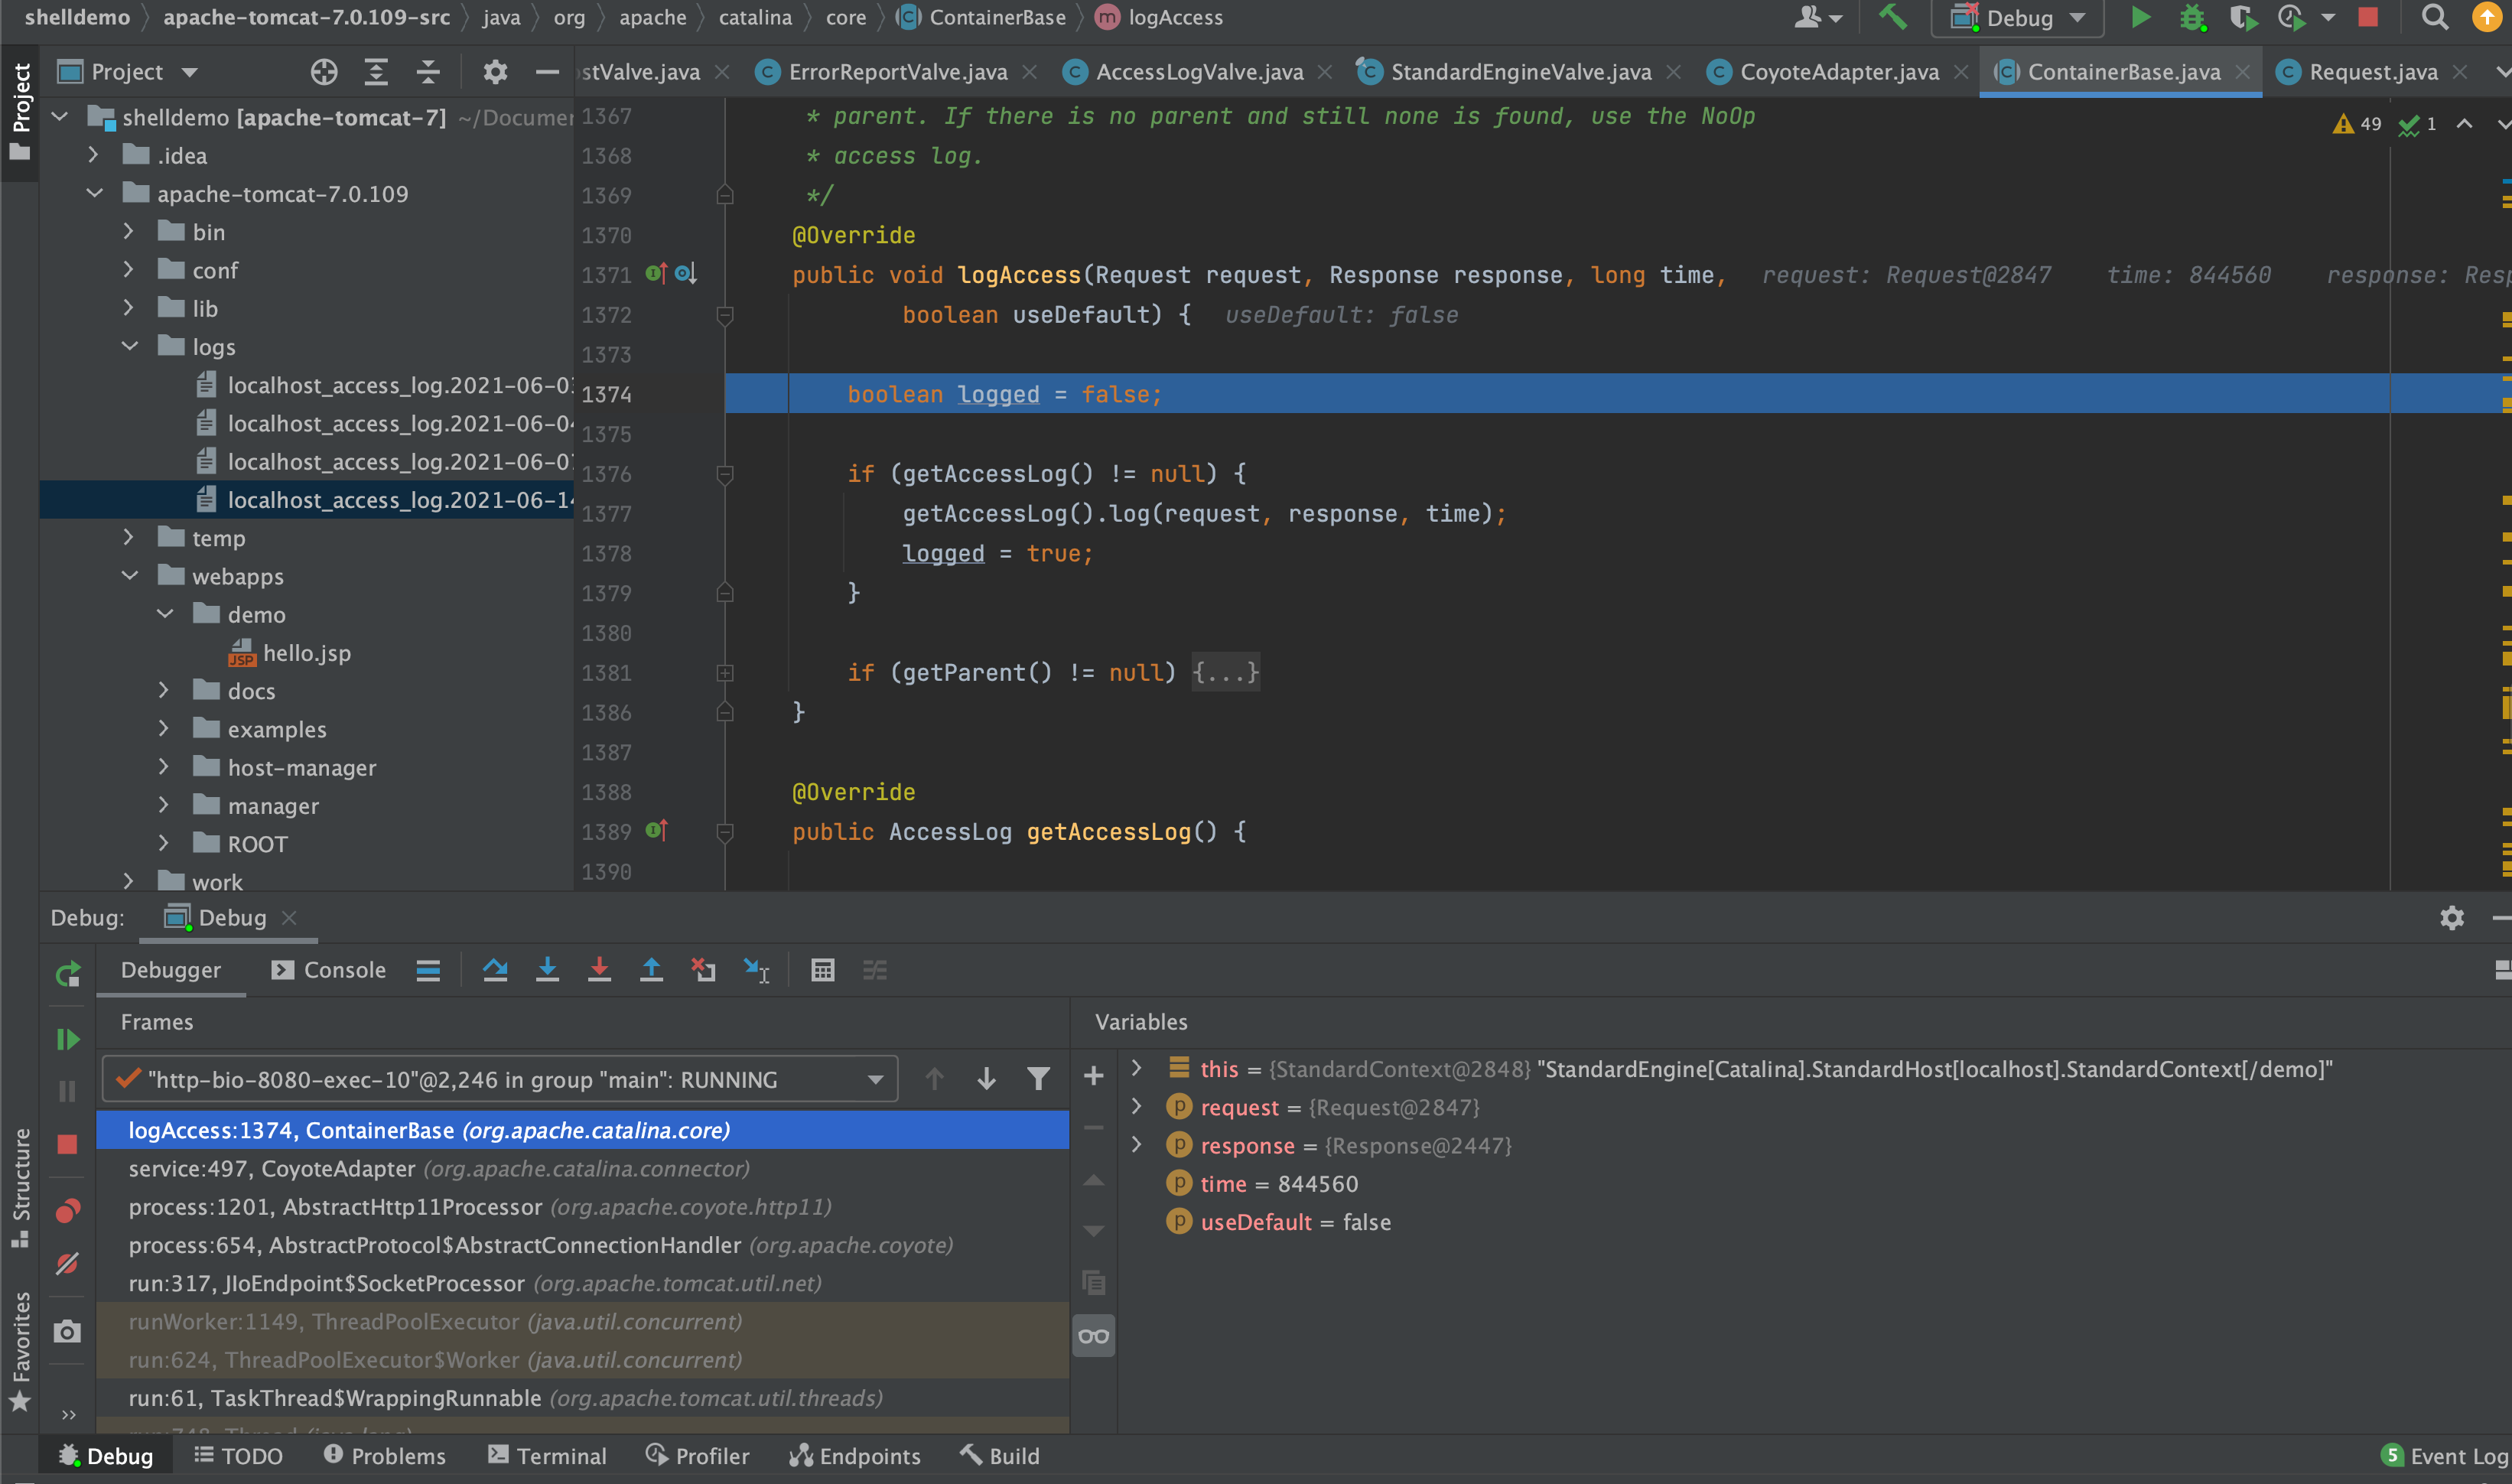The width and height of the screenshot is (2512, 1484).
Task: Click Step Out in debugger toolbar
Action: [651, 970]
